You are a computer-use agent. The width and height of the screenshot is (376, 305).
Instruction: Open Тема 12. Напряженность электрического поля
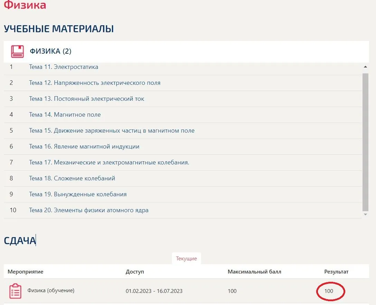pyautogui.click(x=94, y=83)
